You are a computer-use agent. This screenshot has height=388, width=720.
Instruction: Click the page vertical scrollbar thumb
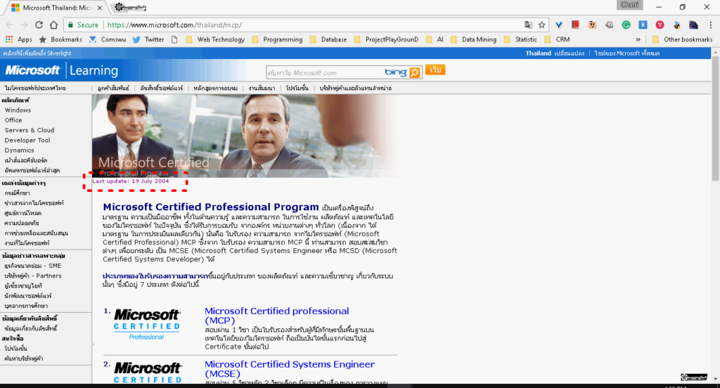pos(715,119)
